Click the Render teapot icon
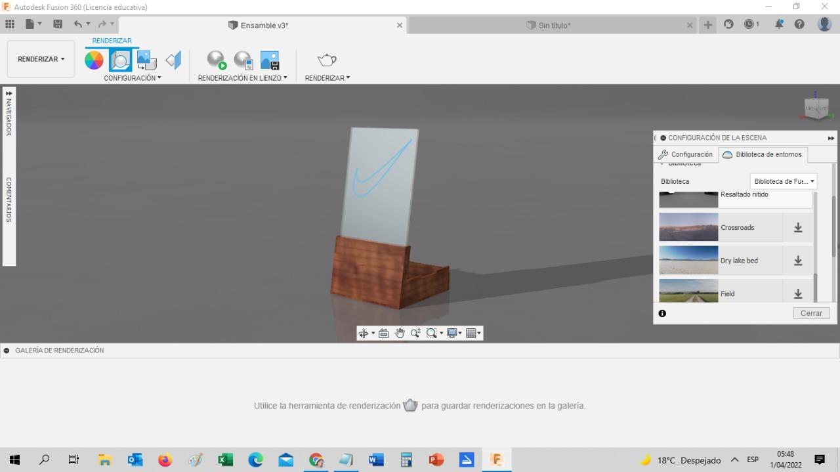Viewport: 840px width, 472px height. tap(327, 60)
